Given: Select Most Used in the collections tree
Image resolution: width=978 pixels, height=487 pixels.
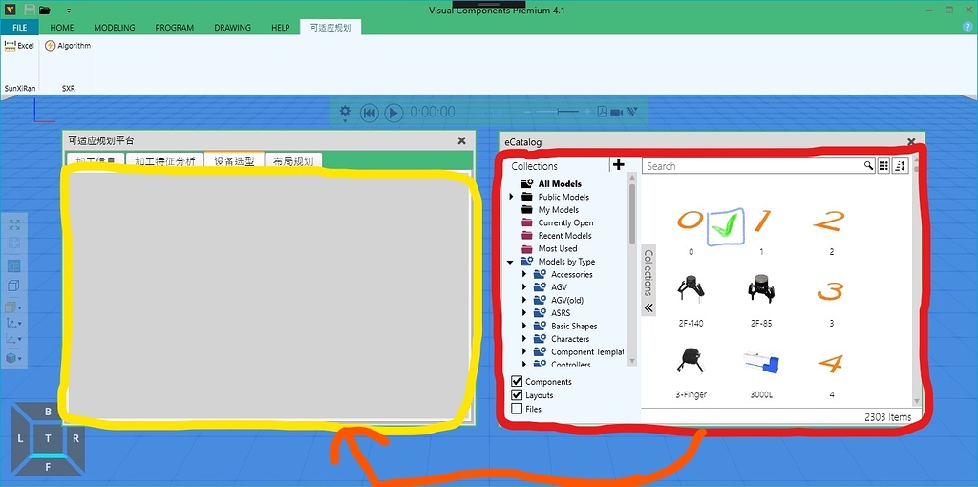Looking at the screenshot, I should click(x=558, y=249).
